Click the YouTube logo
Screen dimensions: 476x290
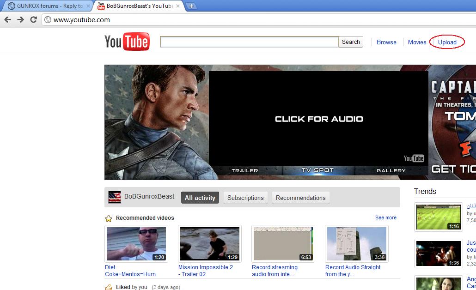pyautogui.click(x=127, y=42)
